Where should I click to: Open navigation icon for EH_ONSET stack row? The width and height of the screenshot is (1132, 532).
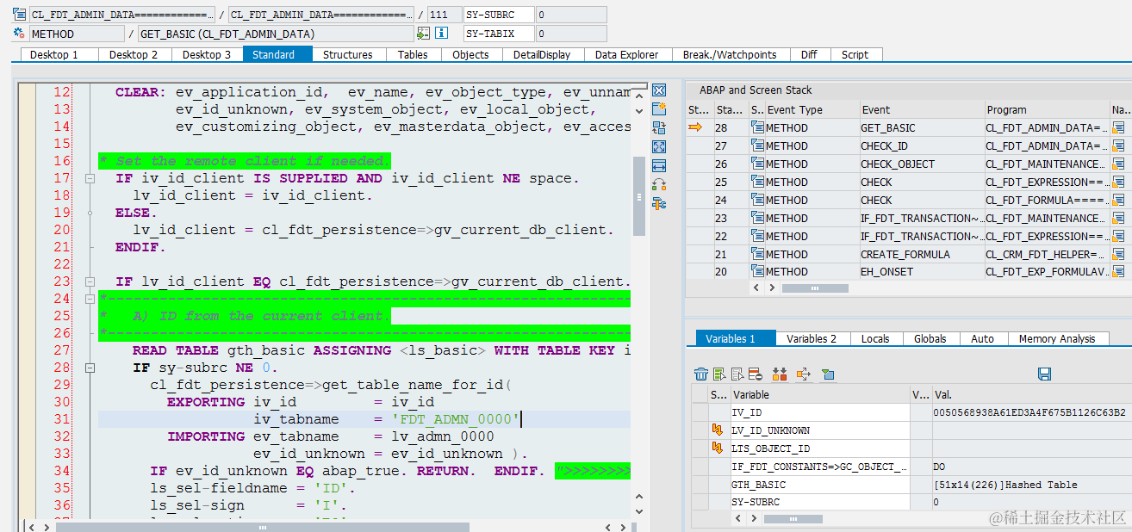coord(1119,271)
